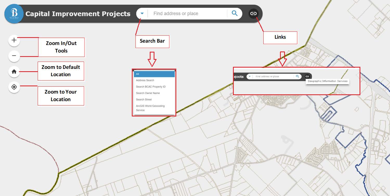Click the Capital Improvement Projects title

tap(78, 14)
